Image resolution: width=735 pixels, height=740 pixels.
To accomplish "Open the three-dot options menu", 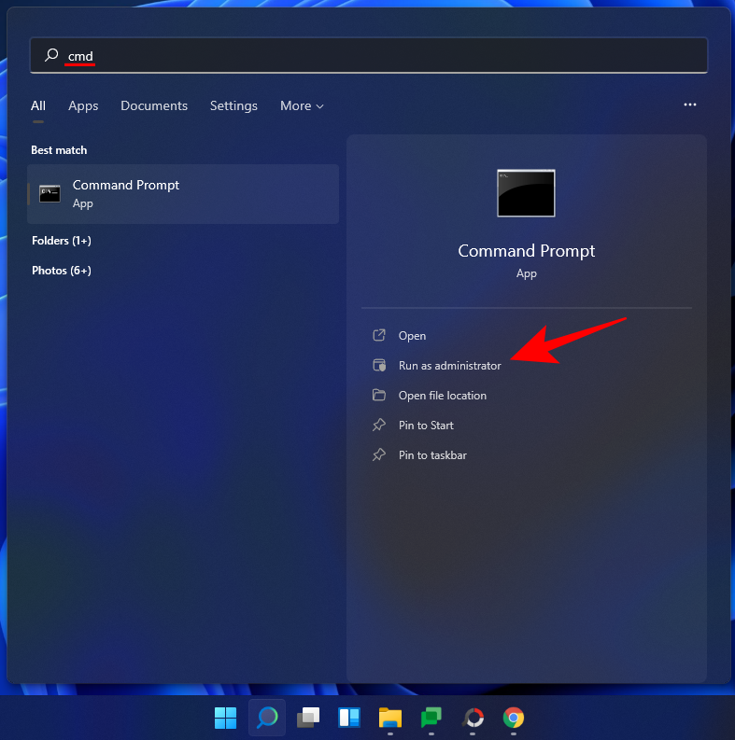I will [x=690, y=105].
